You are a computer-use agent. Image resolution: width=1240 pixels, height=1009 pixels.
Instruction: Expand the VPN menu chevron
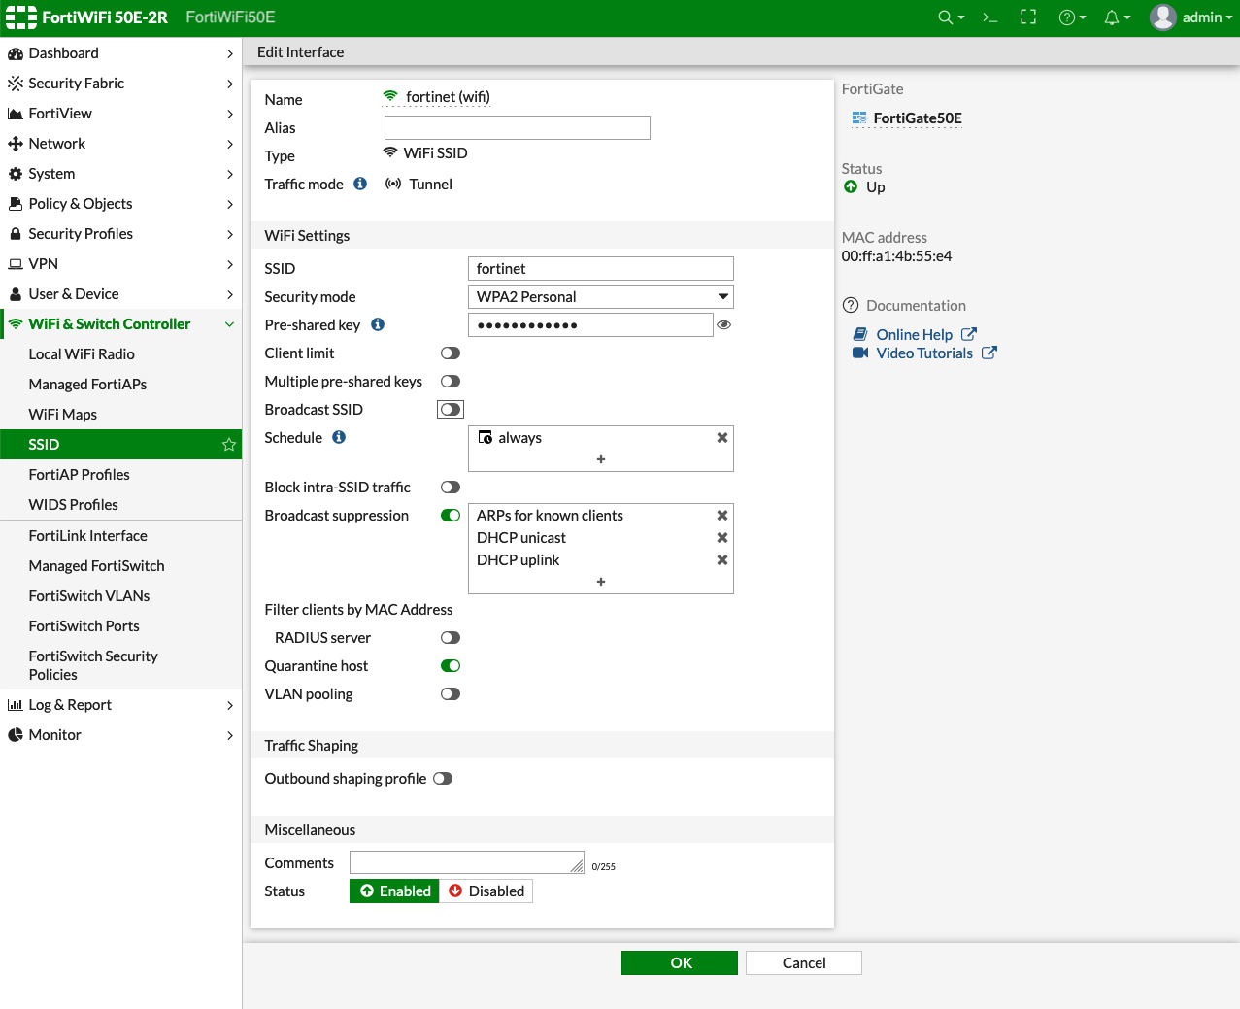230,264
